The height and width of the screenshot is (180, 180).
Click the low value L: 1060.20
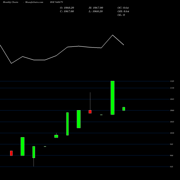coord(96,12)
